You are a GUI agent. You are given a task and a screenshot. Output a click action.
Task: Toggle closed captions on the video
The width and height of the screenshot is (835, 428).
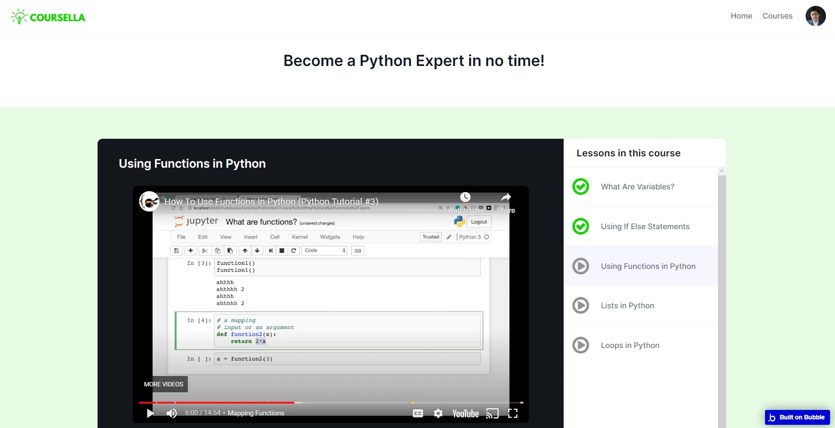(x=418, y=413)
